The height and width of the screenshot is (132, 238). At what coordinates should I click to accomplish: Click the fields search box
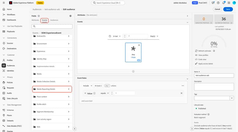tap(52, 26)
